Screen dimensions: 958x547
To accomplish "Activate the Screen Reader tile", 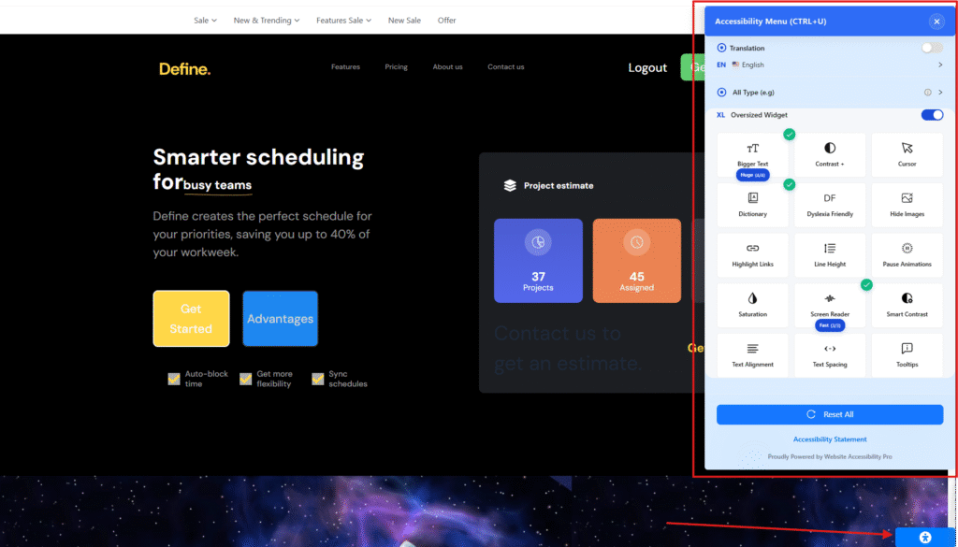I will pyautogui.click(x=829, y=305).
